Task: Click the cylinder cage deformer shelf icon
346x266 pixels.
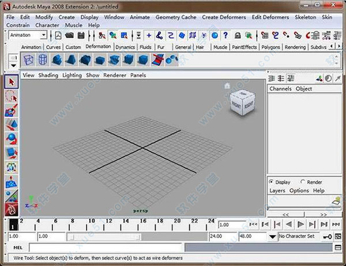Action: tap(43, 60)
